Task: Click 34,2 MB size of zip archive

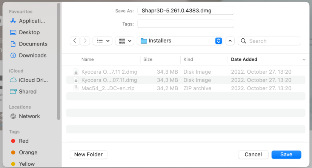Action: click(168, 88)
